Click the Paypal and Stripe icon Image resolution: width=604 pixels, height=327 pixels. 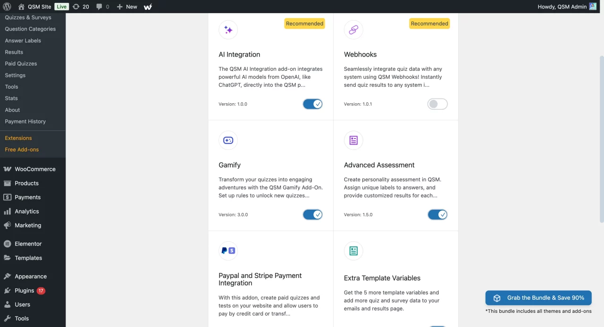(x=228, y=251)
